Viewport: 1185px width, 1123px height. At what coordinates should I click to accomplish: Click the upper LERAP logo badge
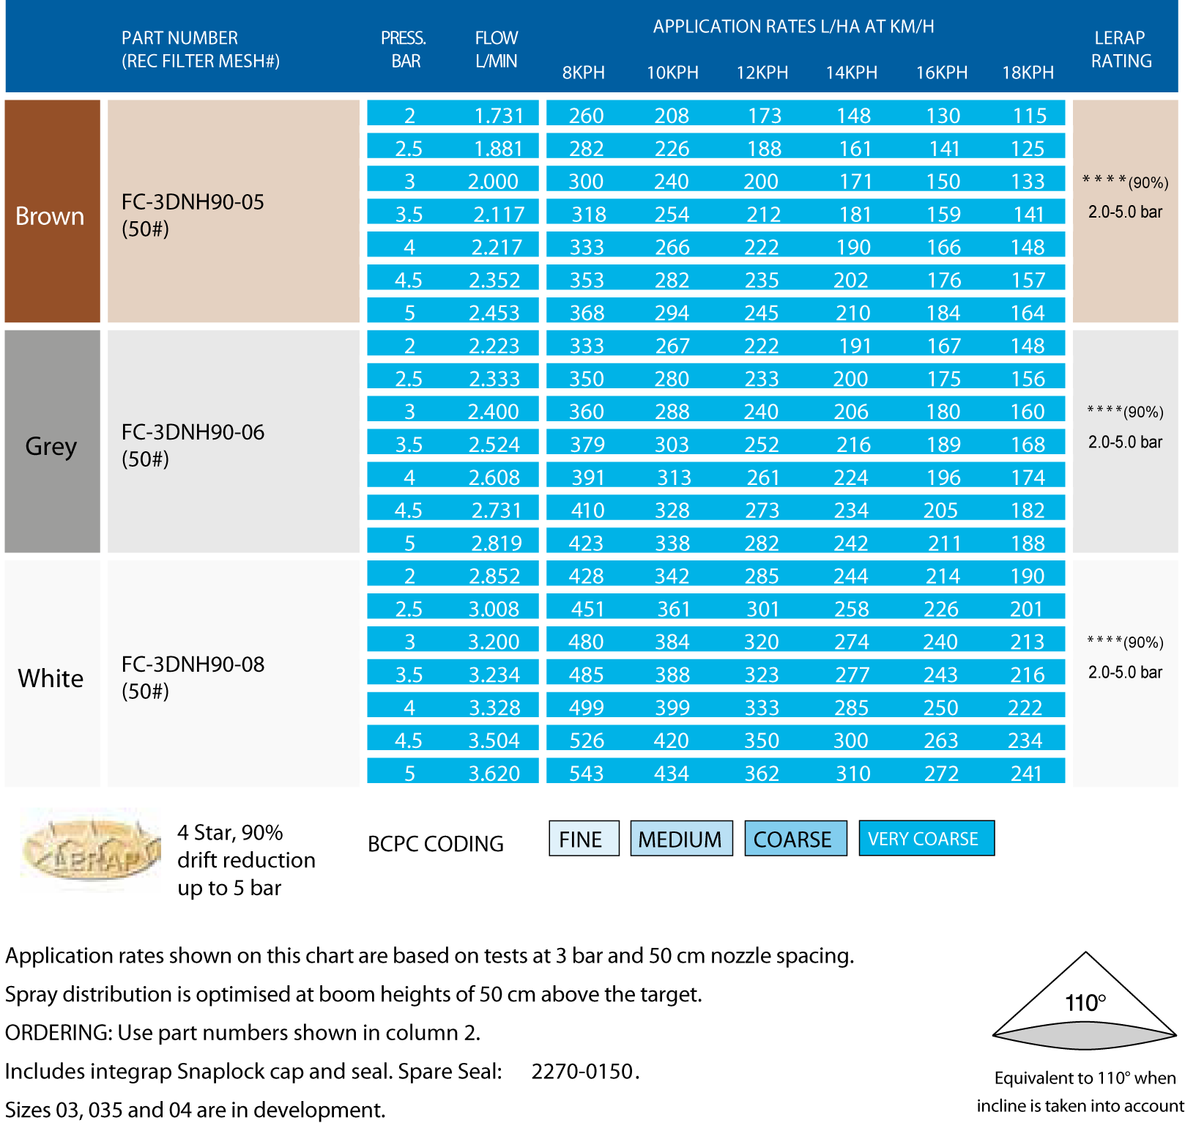pos(90,850)
